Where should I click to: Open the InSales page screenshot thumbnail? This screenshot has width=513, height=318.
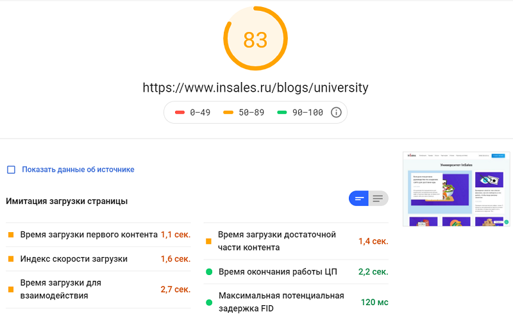(x=456, y=189)
